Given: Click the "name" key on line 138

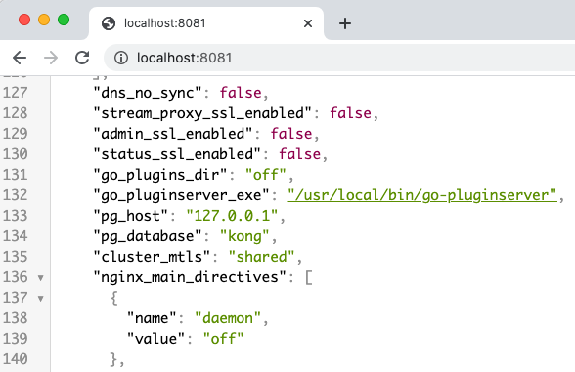Looking at the screenshot, I should point(153,318).
